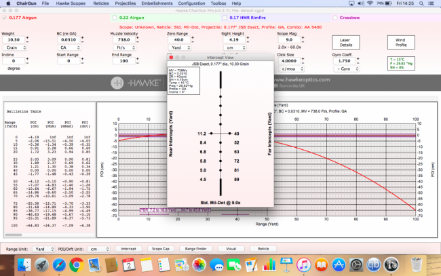Enable the 0.17 HMR Rimfire checkbox

click(225, 18)
